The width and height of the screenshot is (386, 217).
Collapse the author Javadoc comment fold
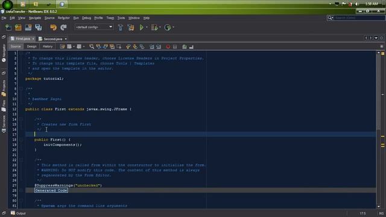(22, 89)
